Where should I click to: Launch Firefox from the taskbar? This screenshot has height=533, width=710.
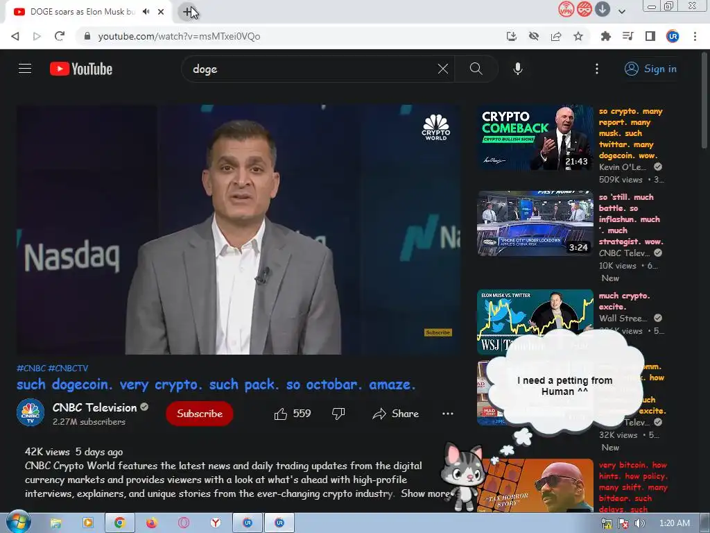(151, 523)
